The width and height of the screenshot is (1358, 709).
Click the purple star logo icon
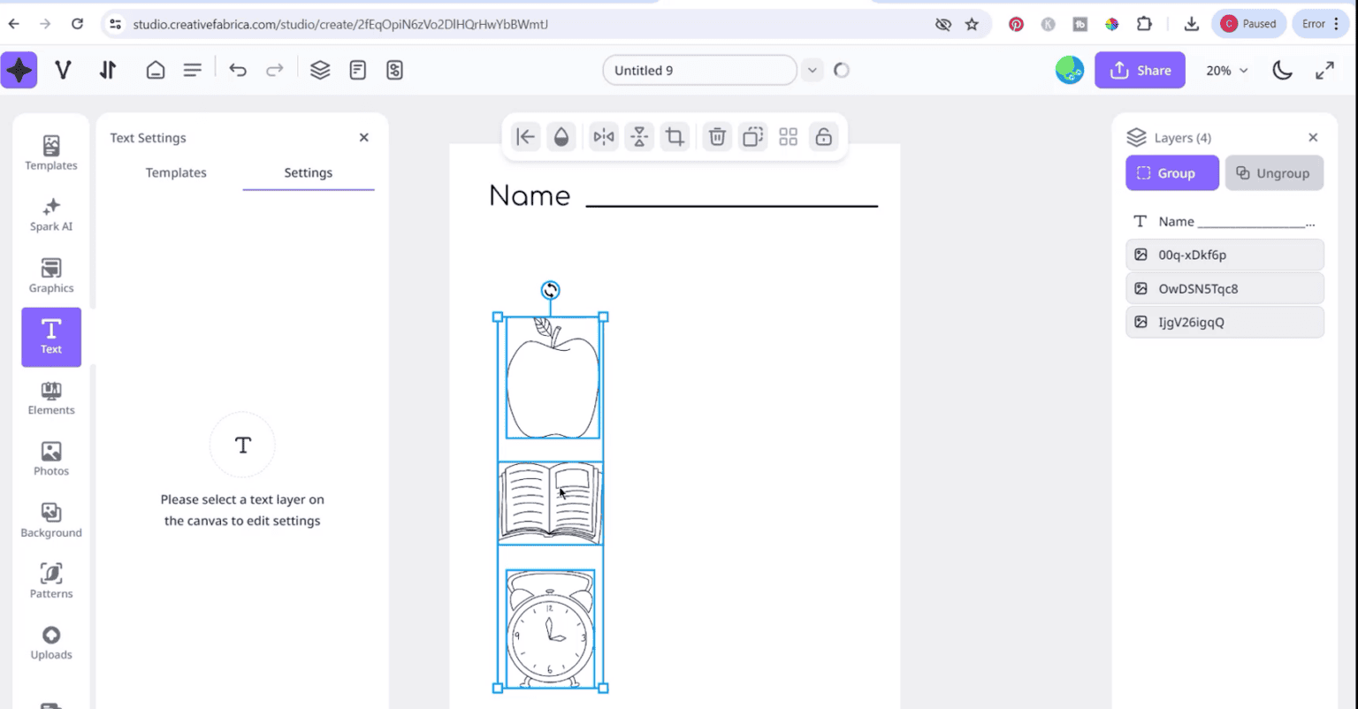pyautogui.click(x=19, y=70)
